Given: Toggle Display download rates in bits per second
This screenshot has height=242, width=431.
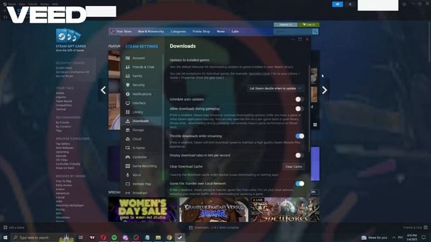Looking at the screenshot, I should pos(299,155).
